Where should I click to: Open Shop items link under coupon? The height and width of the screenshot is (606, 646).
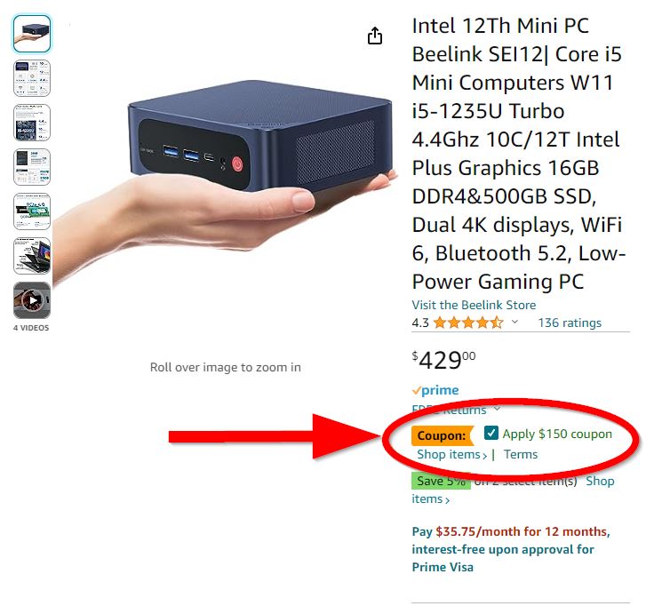coord(451,454)
